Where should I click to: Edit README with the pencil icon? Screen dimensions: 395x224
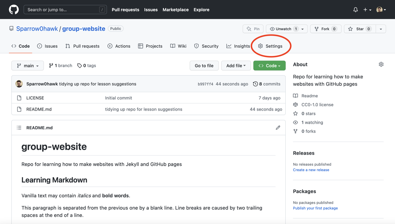[278, 128]
